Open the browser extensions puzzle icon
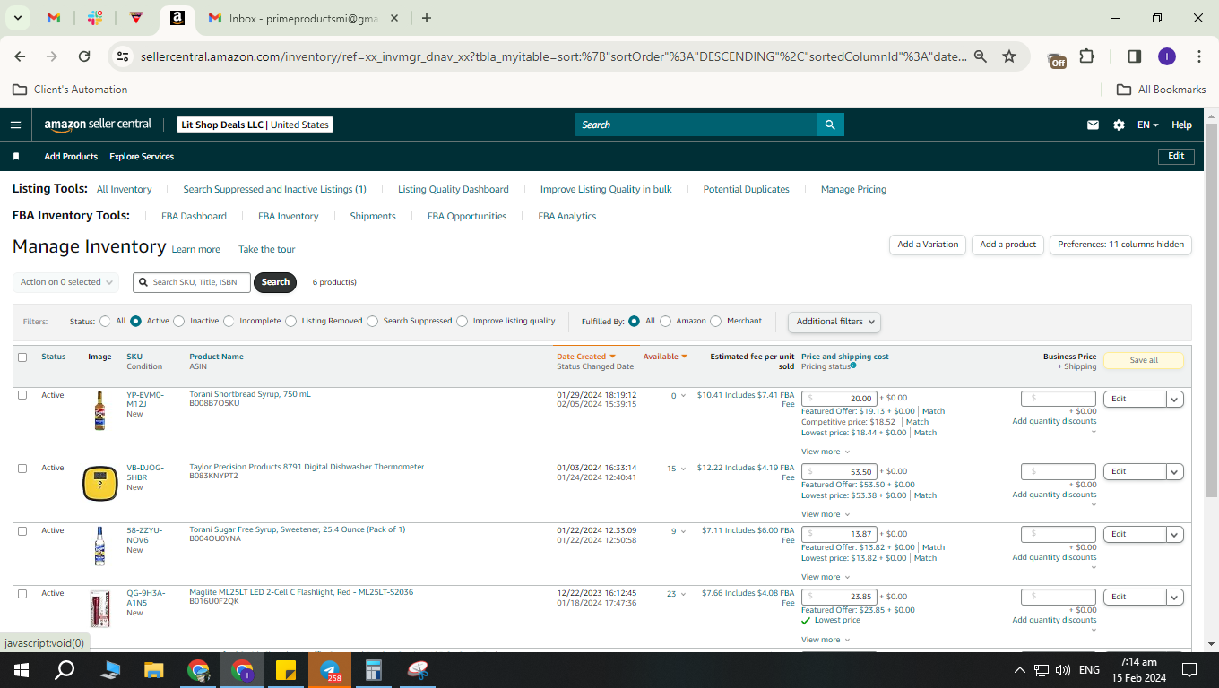1219x688 pixels. [1086, 56]
